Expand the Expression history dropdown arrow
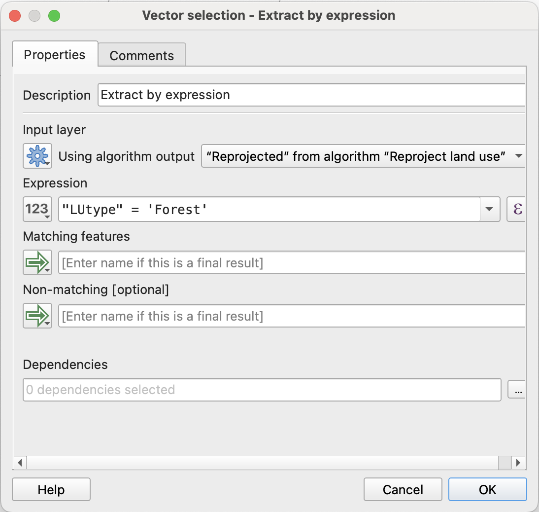 click(x=489, y=210)
